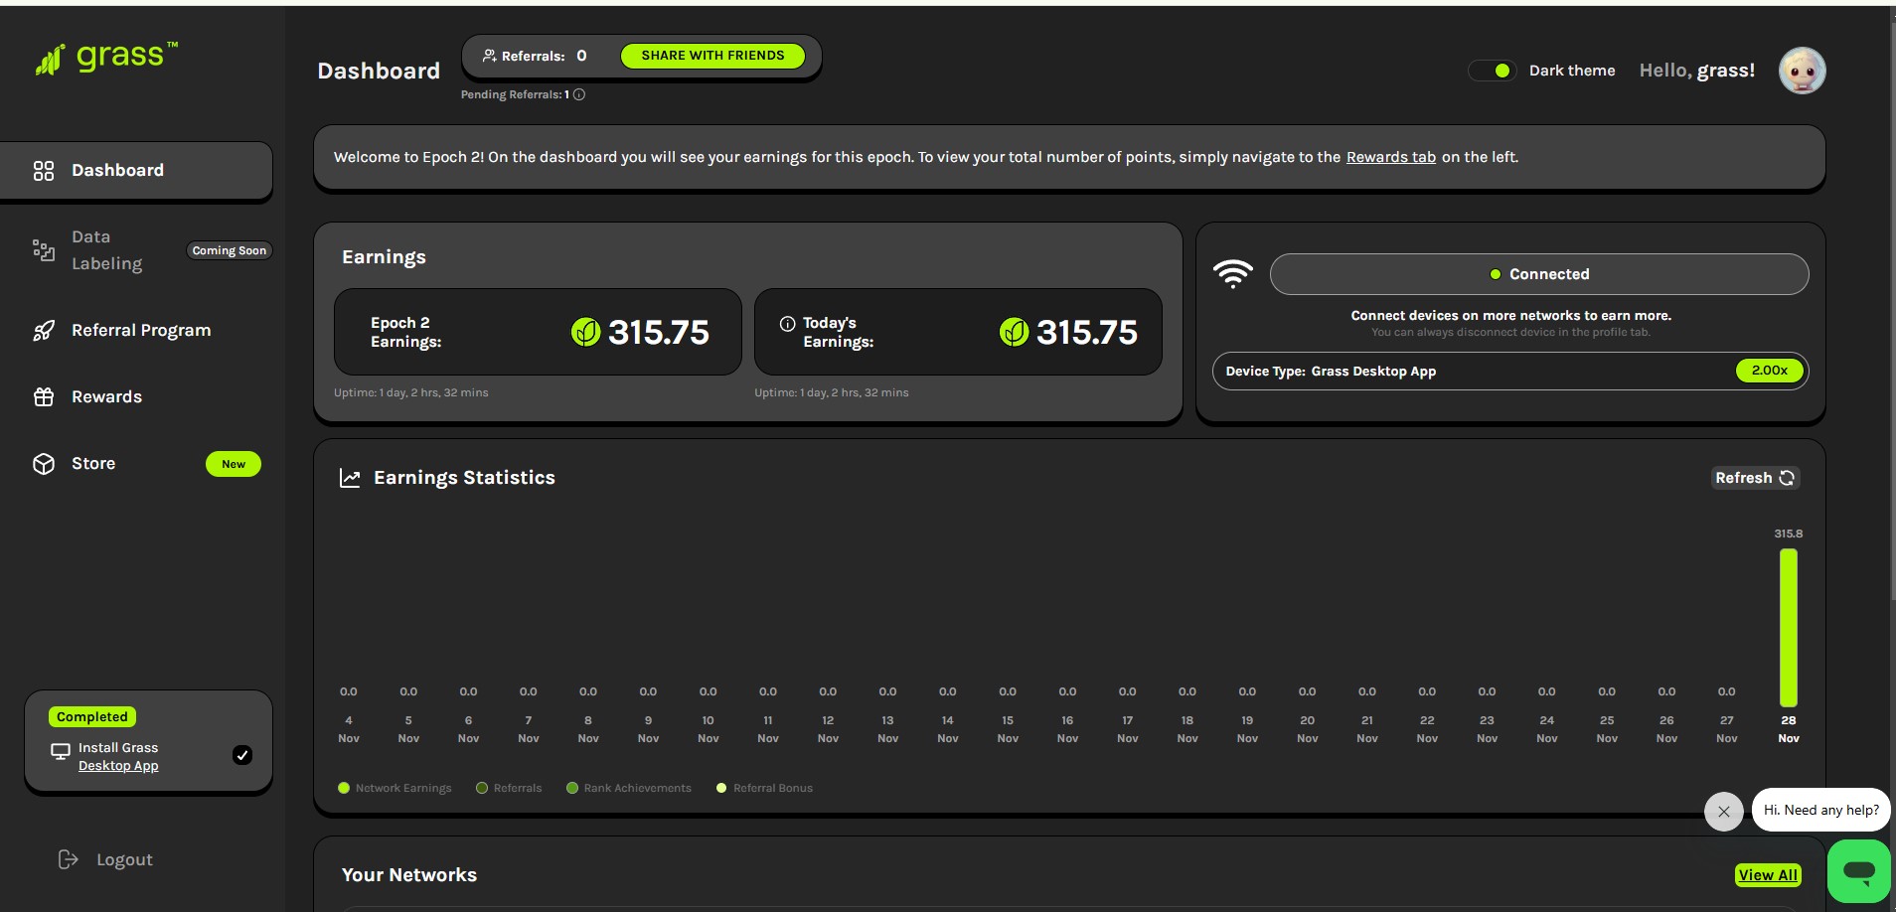The width and height of the screenshot is (1896, 912).
Task: Click the Device Type Grass Desktop App row
Action: (x=1509, y=371)
